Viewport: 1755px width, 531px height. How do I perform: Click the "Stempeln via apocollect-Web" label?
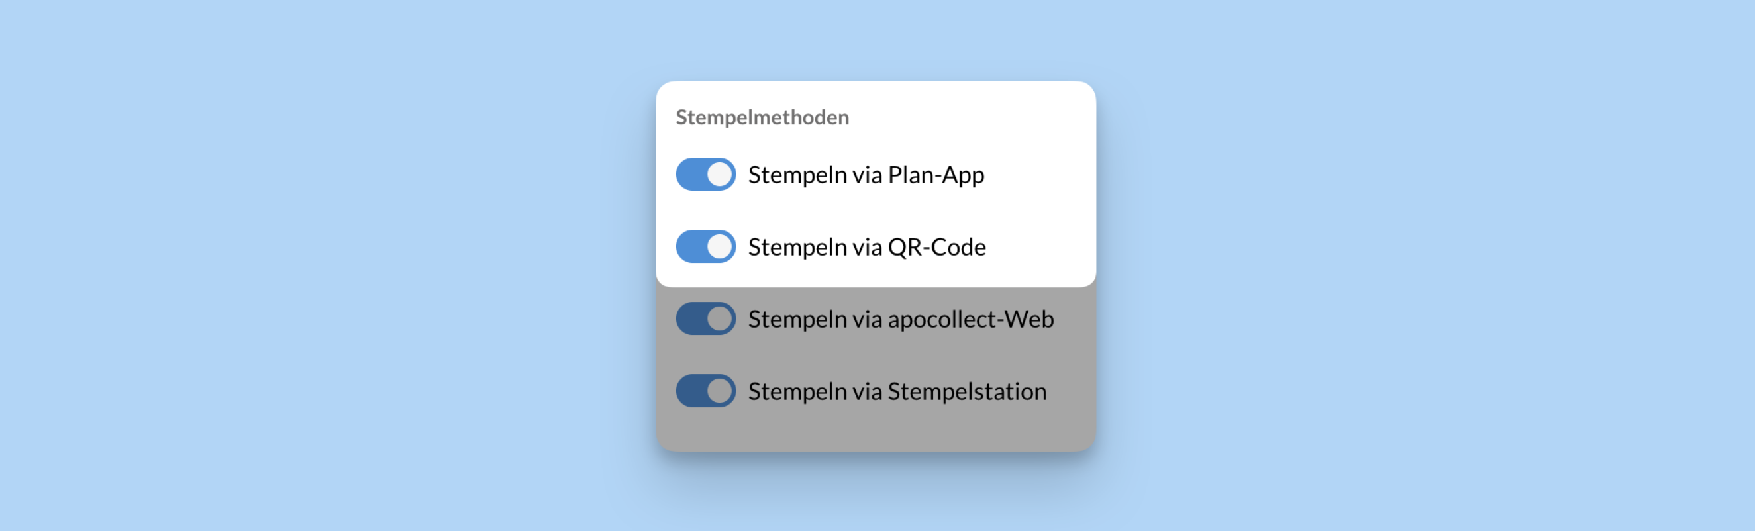[x=900, y=319]
